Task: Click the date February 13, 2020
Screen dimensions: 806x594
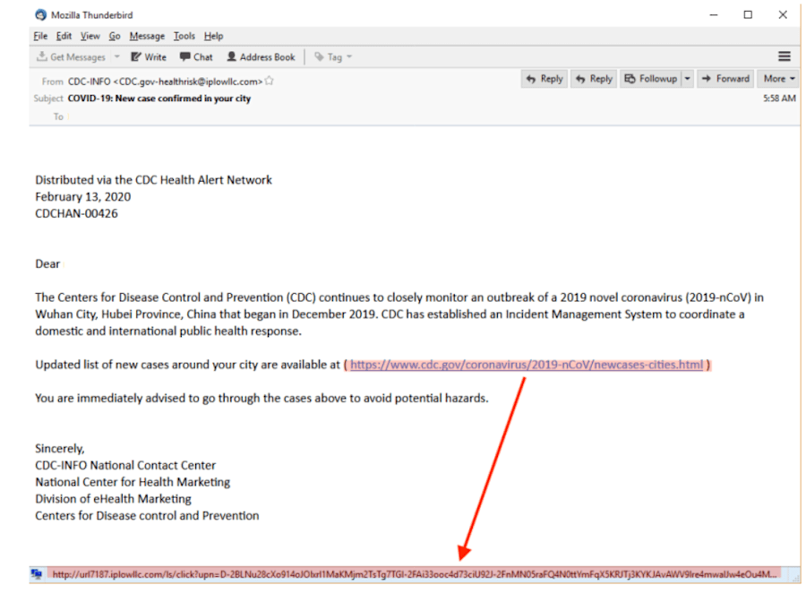Action: tap(82, 196)
